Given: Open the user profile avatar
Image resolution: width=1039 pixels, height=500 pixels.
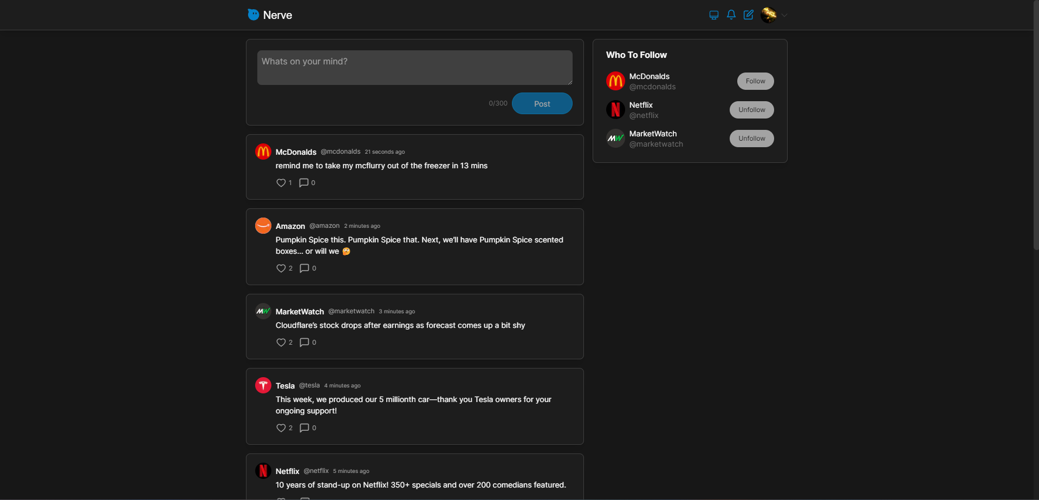Looking at the screenshot, I should click(x=769, y=15).
